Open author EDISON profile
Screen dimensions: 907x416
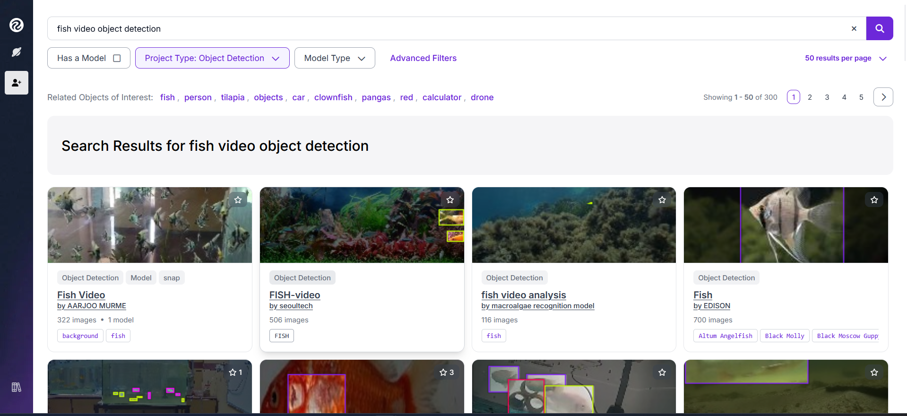tap(712, 306)
